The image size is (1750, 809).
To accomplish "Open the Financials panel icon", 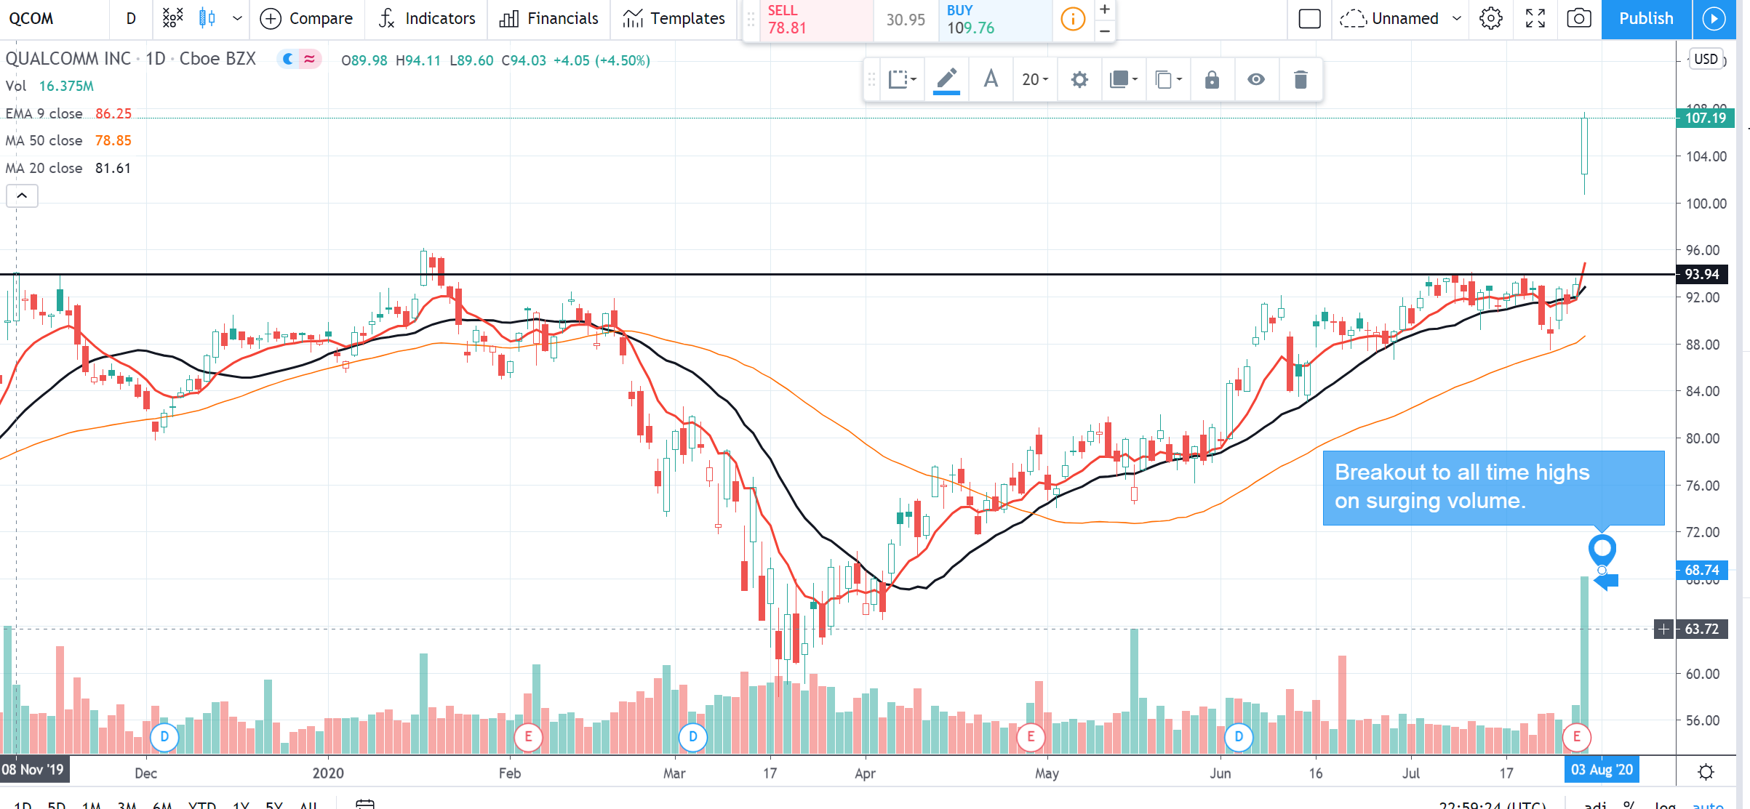I will [510, 18].
